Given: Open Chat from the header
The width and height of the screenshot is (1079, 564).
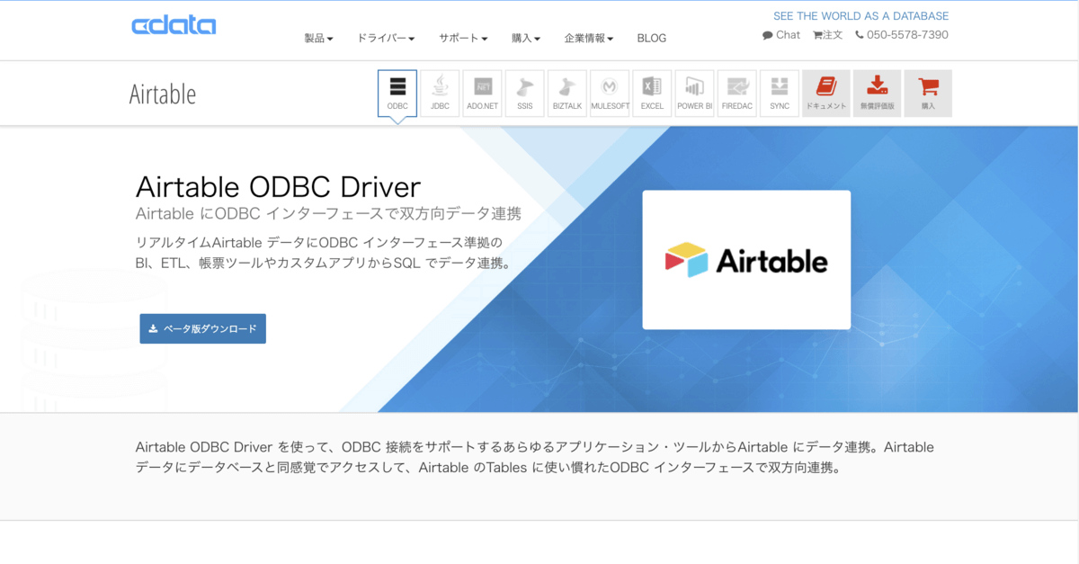Looking at the screenshot, I should [781, 35].
